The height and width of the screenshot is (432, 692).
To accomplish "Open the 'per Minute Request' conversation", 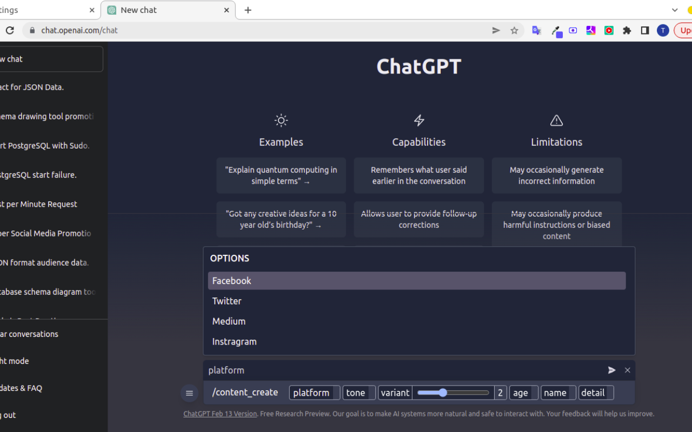I will [51, 204].
